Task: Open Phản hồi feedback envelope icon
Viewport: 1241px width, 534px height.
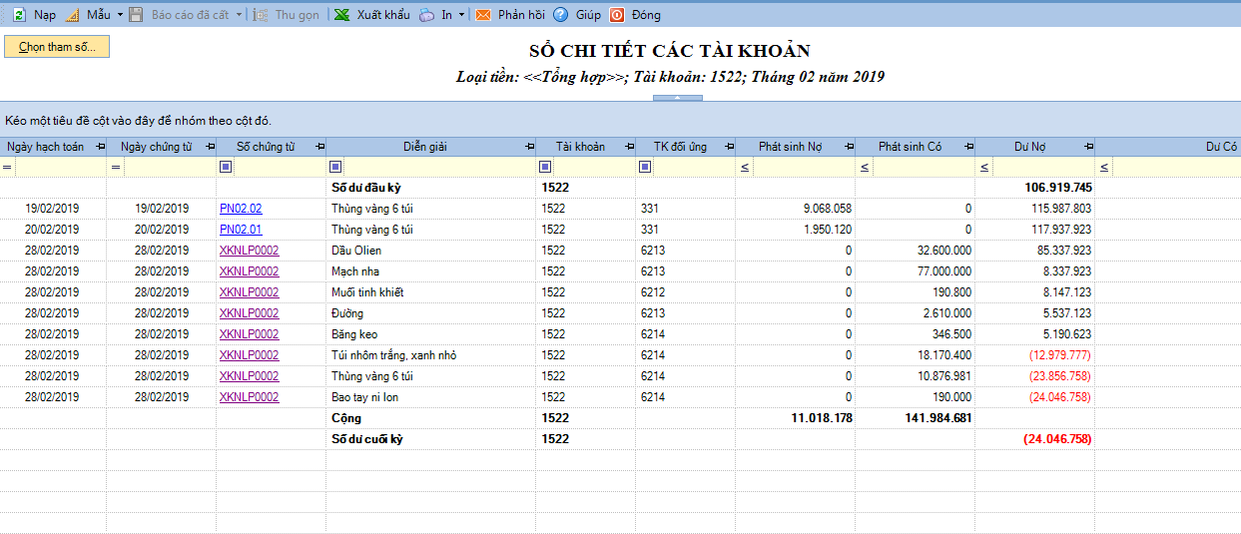Action: pyautogui.click(x=483, y=15)
